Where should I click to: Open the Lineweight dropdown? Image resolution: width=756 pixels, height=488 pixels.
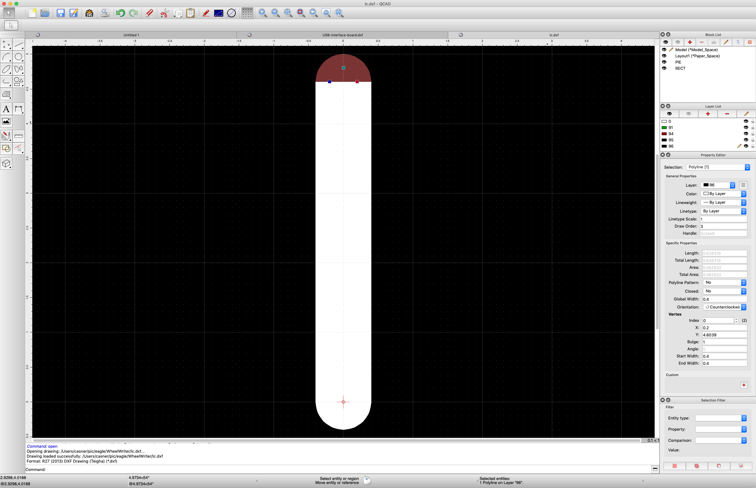723,202
